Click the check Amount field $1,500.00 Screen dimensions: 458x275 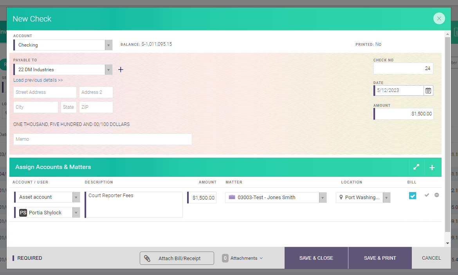tap(403, 114)
